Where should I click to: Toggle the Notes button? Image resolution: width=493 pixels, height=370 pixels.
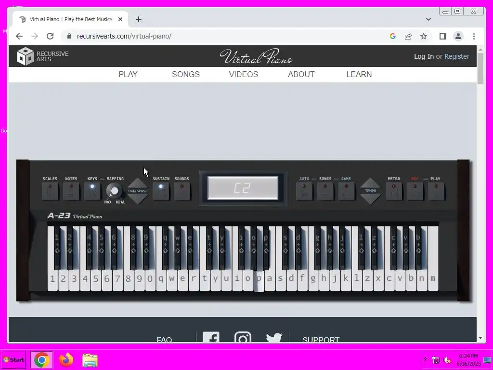(x=71, y=191)
